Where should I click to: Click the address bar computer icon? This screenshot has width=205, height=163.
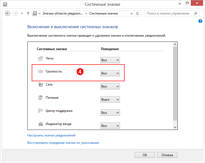(x=35, y=13)
